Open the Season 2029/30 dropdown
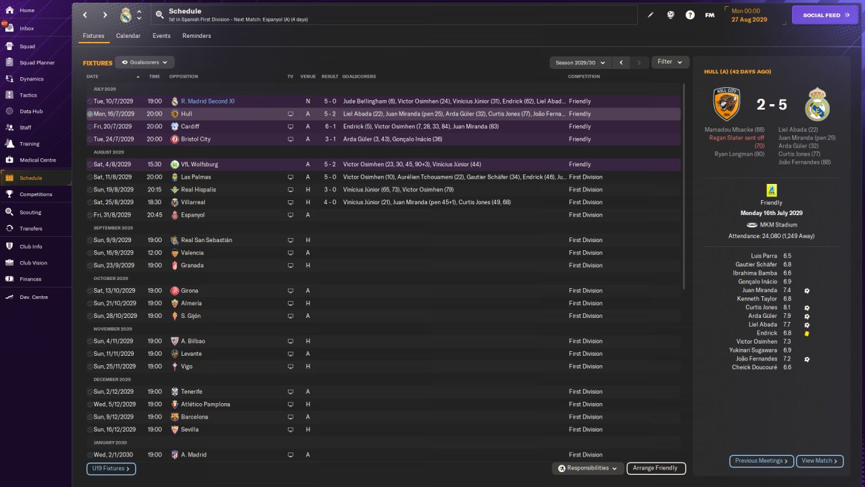865x487 pixels. (x=580, y=62)
